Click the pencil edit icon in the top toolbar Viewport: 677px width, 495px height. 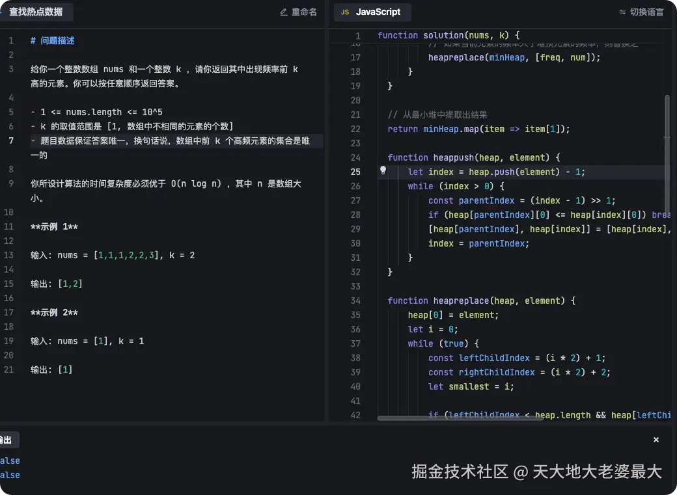284,12
